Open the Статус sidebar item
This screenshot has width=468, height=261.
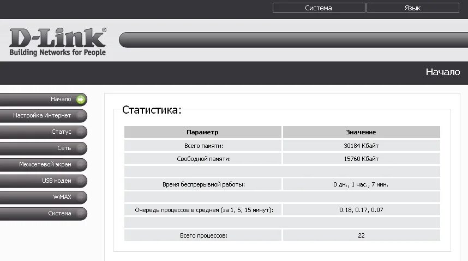point(43,132)
